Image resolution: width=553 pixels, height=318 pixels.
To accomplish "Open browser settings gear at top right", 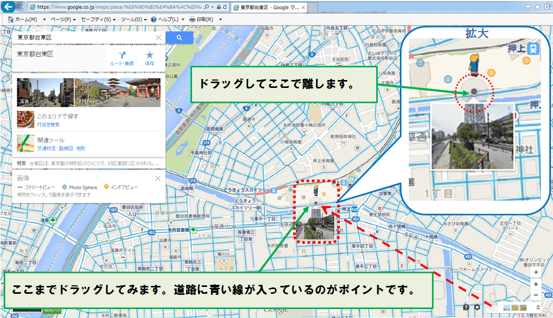I will pos(547,7).
